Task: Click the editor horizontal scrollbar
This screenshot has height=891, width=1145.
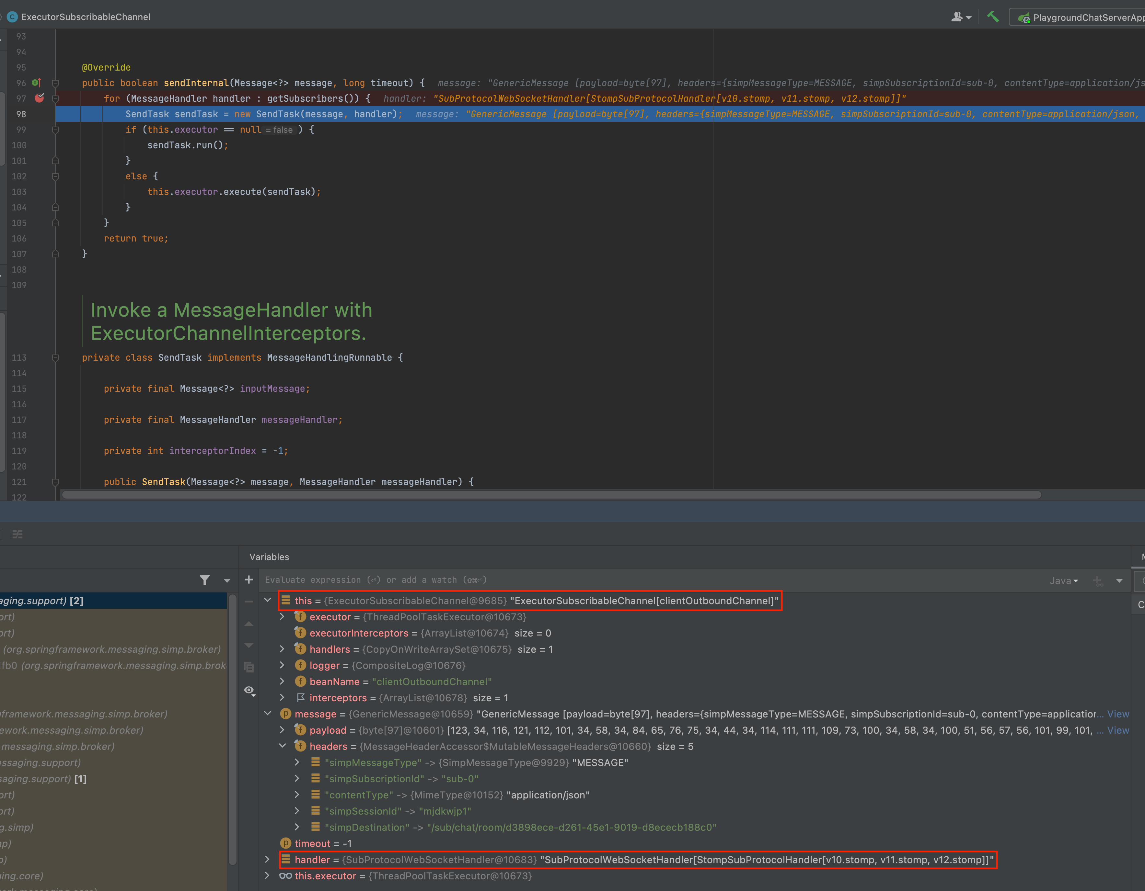Action: tap(550, 494)
